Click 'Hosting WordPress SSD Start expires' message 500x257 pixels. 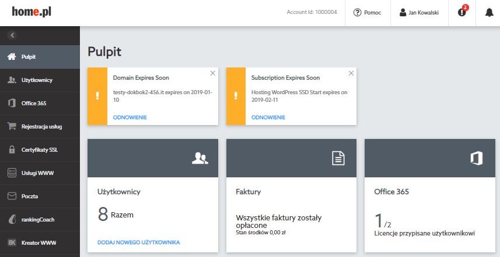(x=299, y=96)
